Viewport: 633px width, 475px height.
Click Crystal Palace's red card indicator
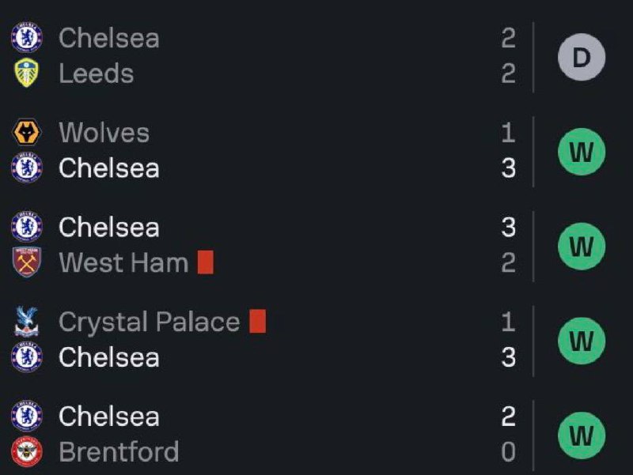point(258,322)
